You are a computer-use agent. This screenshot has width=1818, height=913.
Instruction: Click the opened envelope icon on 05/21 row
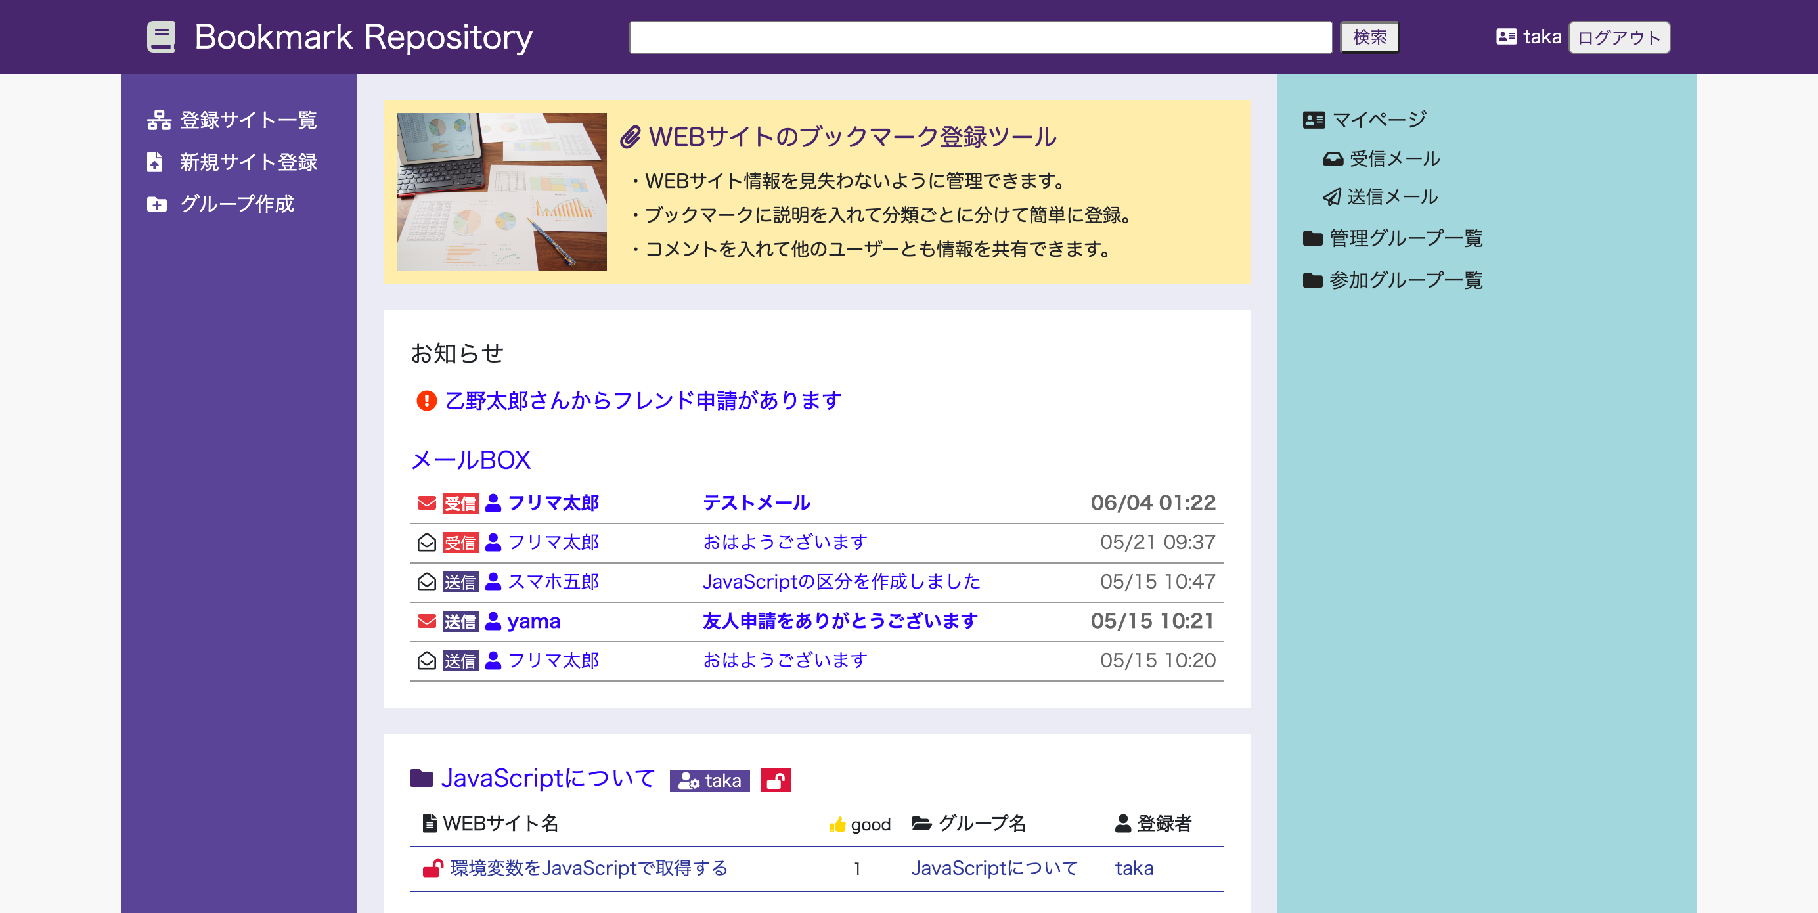(x=426, y=542)
